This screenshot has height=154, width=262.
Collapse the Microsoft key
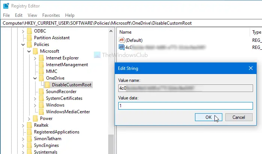click(29, 51)
